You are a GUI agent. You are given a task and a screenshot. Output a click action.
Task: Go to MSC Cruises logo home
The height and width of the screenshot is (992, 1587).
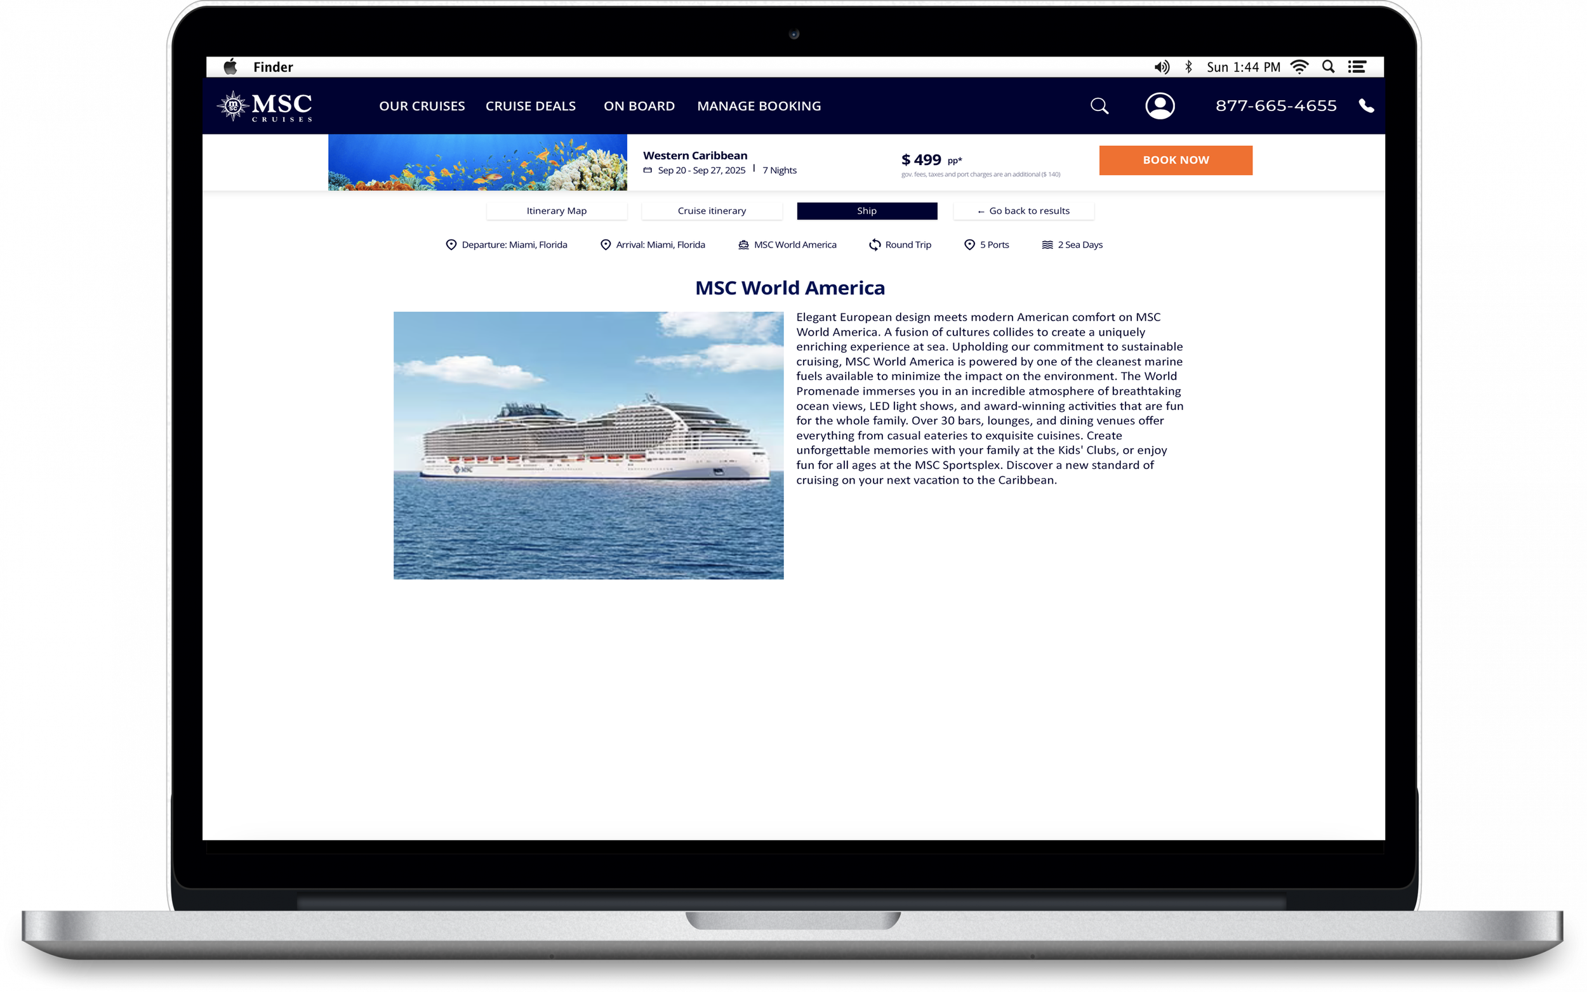tap(265, 106)
